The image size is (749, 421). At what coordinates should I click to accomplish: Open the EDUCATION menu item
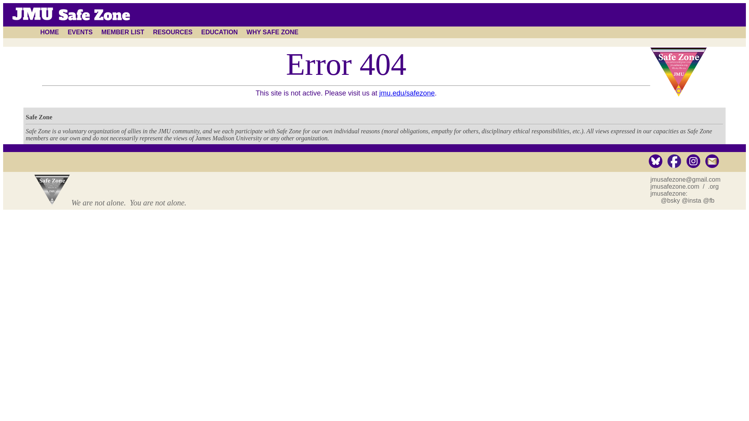pyautogui.click(x=219, y=32)
